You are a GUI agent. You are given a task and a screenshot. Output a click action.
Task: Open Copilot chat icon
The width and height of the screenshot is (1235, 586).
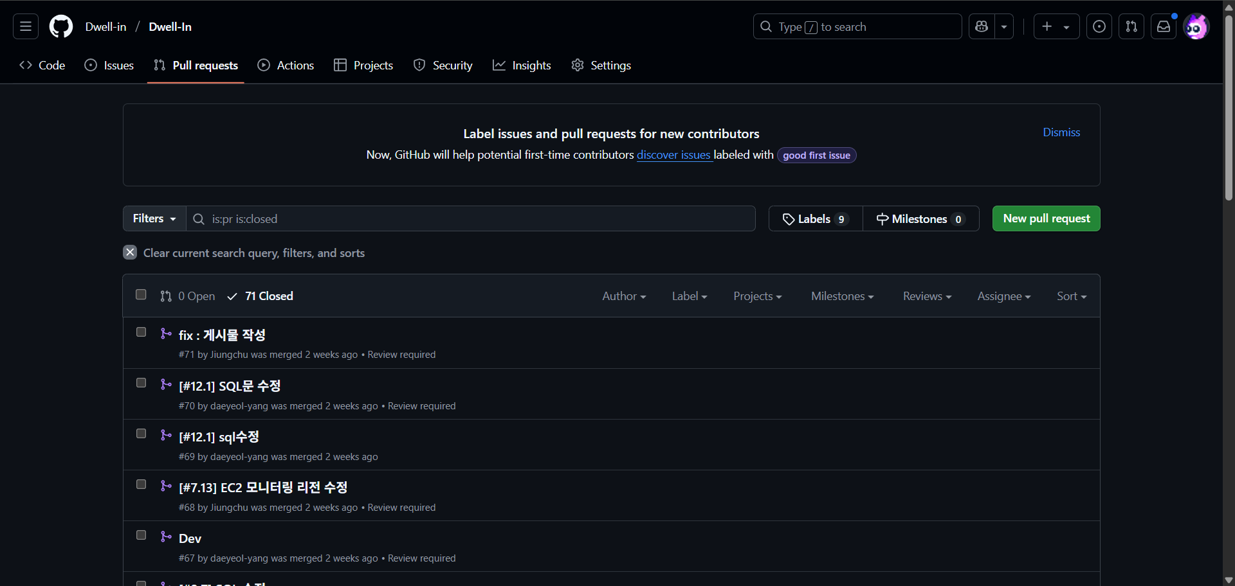pyautogui.click(x=982, y=26)
